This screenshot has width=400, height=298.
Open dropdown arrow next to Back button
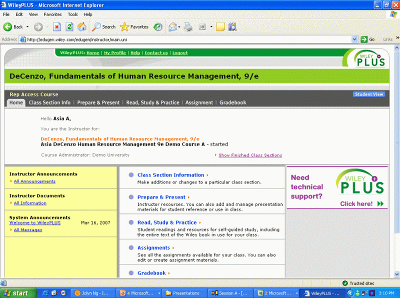click(27, 27)
